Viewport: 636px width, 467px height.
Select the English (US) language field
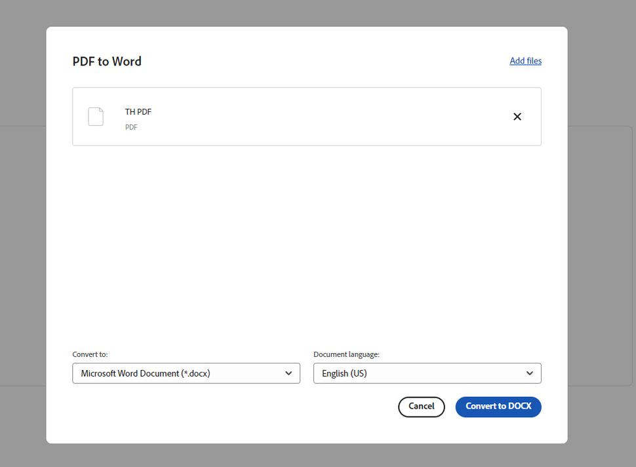tap(427, 373)
